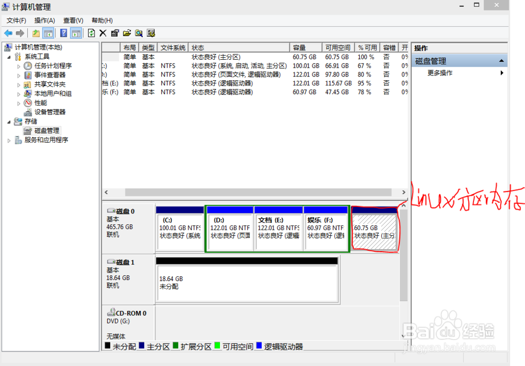Image resolution: width=525 pixels, height=366 pixels.
Task: Sort by the 文件系统 column header
Action: tap(173, 48)
